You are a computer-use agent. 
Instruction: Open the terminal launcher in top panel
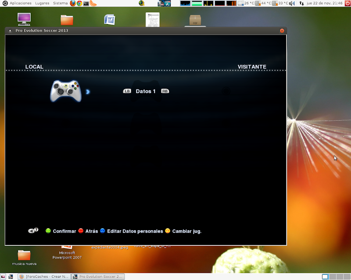[x=86, y=3]
